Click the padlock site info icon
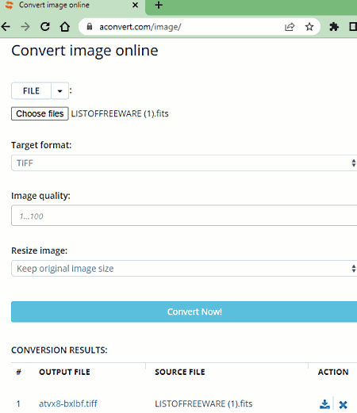 coord(90,27)
